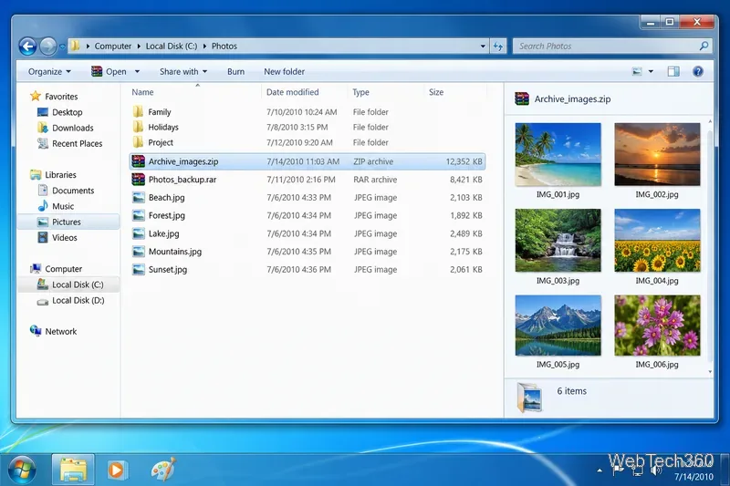Click the preview pane scrollbar down arrow
The height and width of the screenshot is (486, 730).
coord(710,372)
